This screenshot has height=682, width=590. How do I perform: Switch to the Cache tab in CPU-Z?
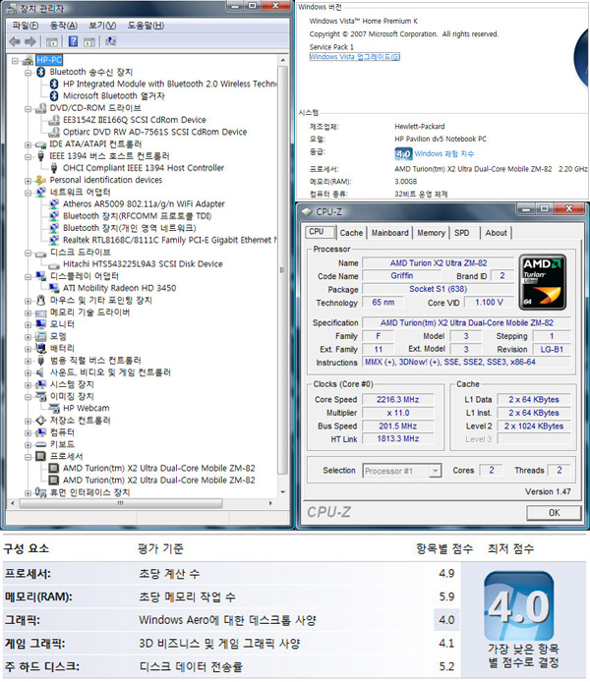pos(351,233)
